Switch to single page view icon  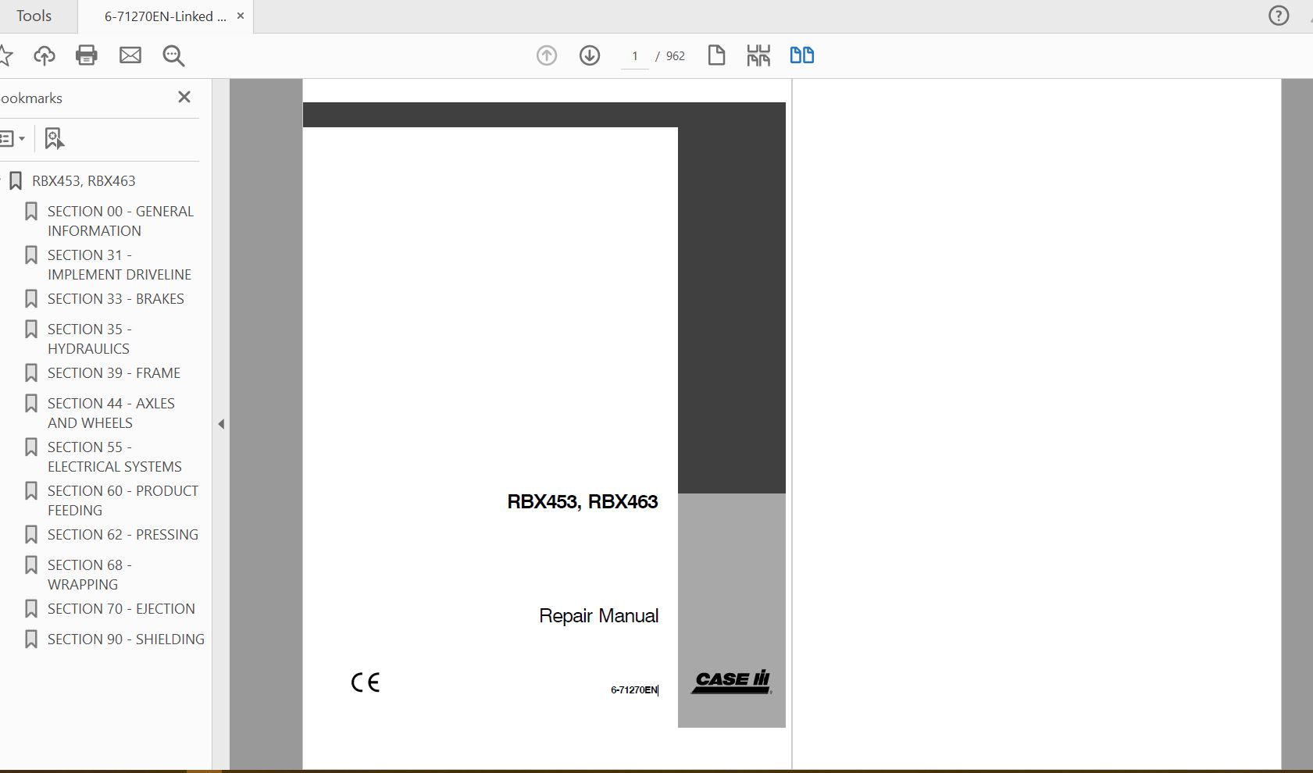[717, 55]
